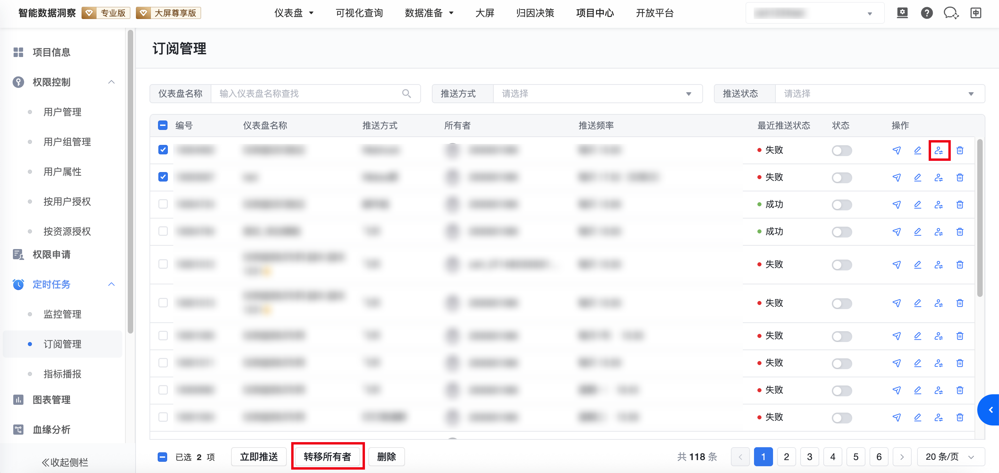Check the third row checkbox
The height and width of the screenshot is (473, 999).
163,204
